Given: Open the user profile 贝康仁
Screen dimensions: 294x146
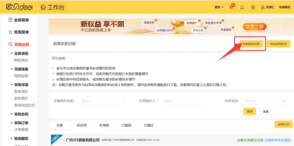Looking at the screenshot, I should coord(268,7).
